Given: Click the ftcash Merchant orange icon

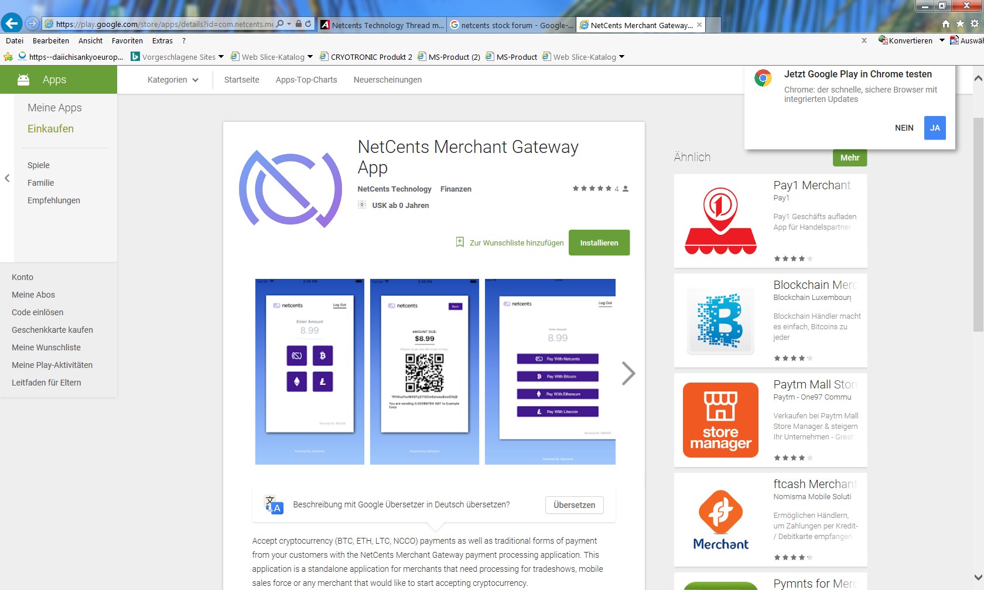Looking at the screenshot, I should coord(720,520).
